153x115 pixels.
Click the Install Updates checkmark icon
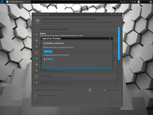pyautogui.click(x=105, y=90)
